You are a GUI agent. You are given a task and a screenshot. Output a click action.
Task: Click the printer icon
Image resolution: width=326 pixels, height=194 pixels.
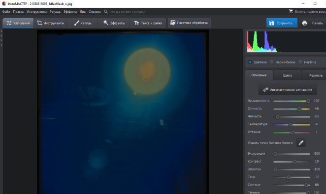(305, 23)
